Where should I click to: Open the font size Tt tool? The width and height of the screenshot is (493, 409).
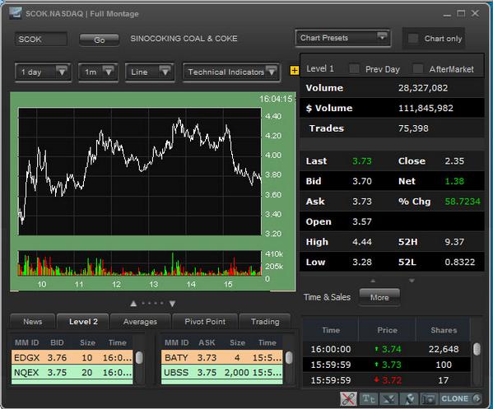(369, 398)
